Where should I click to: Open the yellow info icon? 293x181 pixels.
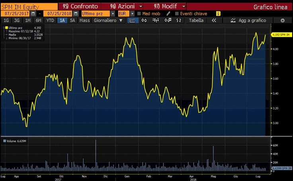pyautogui.click(x=218, y=14)
